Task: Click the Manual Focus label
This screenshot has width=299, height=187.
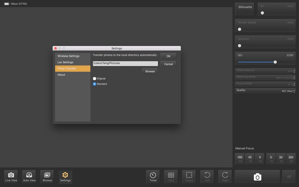Action: click(x=244, y=148)
